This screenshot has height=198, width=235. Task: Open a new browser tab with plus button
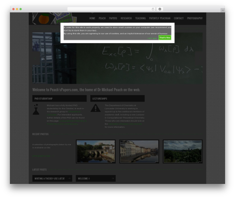pos(223,10)
